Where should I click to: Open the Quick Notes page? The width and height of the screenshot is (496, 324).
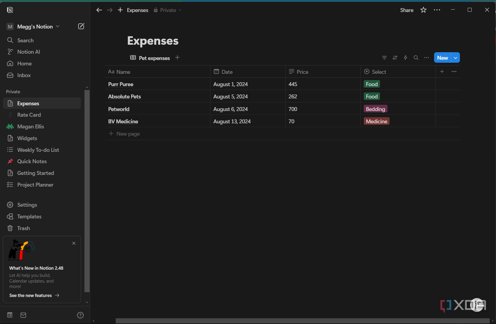[x=42, y=161]
